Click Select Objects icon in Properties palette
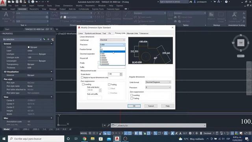 (x=48, y=39)
